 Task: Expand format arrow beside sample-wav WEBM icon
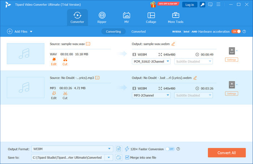[x=237, y=51]
